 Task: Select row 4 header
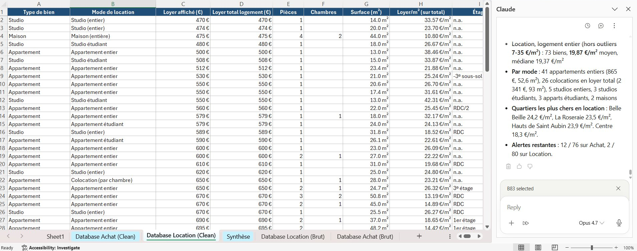pyautogui.click(x=3, y=36)
